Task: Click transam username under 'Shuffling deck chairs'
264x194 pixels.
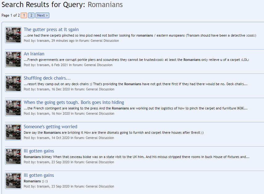Action: (x=43, y=89)
